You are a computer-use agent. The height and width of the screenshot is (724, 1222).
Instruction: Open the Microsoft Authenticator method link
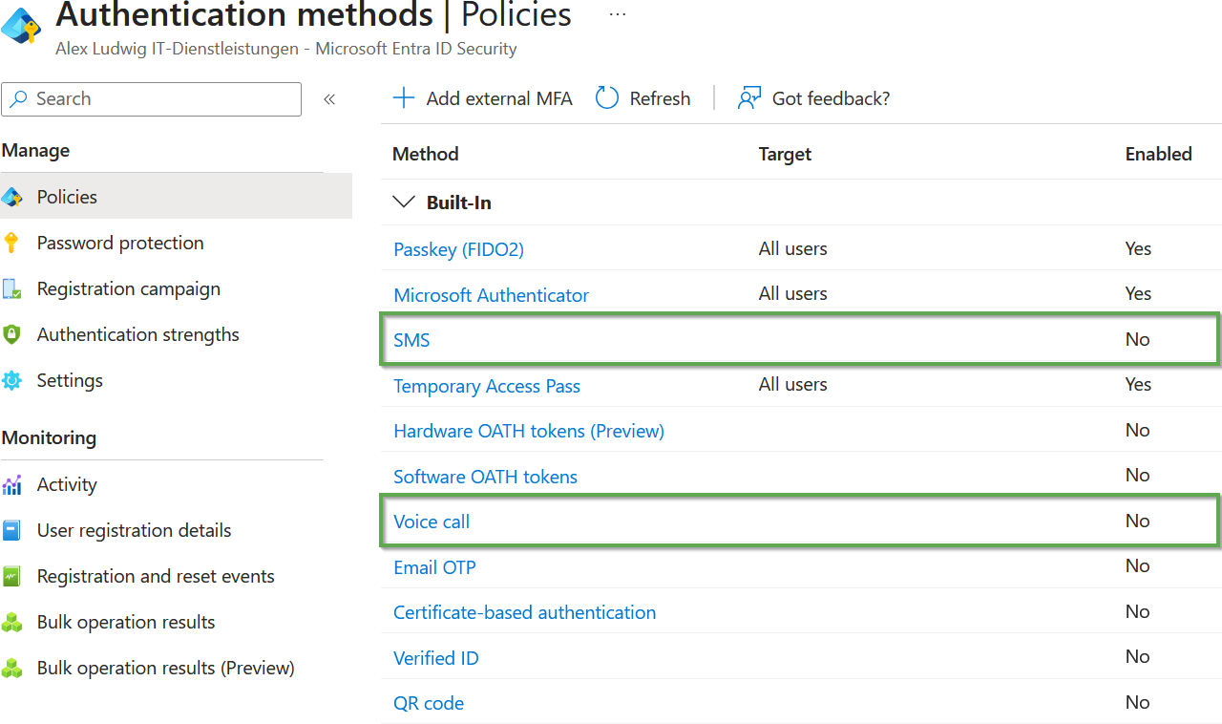[491, 295]
